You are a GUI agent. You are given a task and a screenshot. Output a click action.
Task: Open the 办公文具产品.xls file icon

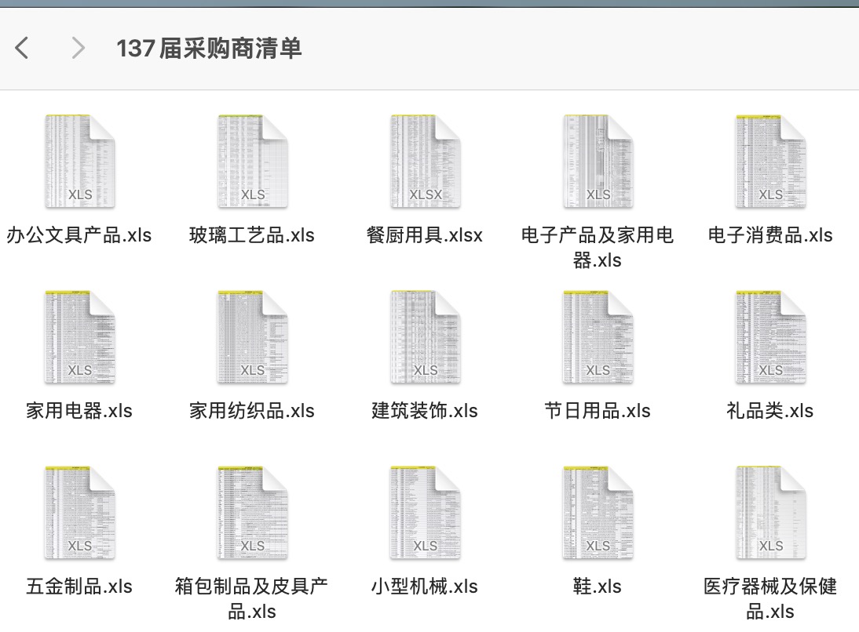(x=79, y=161)
